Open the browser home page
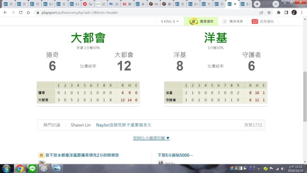The height and width of the screenshot is (173, 307). click(x=28, y=13)
